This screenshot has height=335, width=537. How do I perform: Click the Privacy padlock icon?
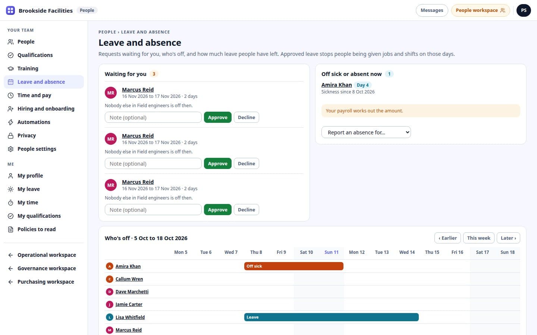click(x=10, y=135)
